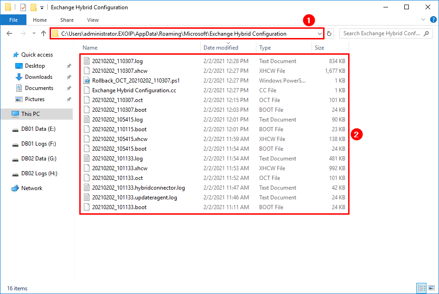Click the Back navigation arrow

pyautogui.click(x=9, y=33)
